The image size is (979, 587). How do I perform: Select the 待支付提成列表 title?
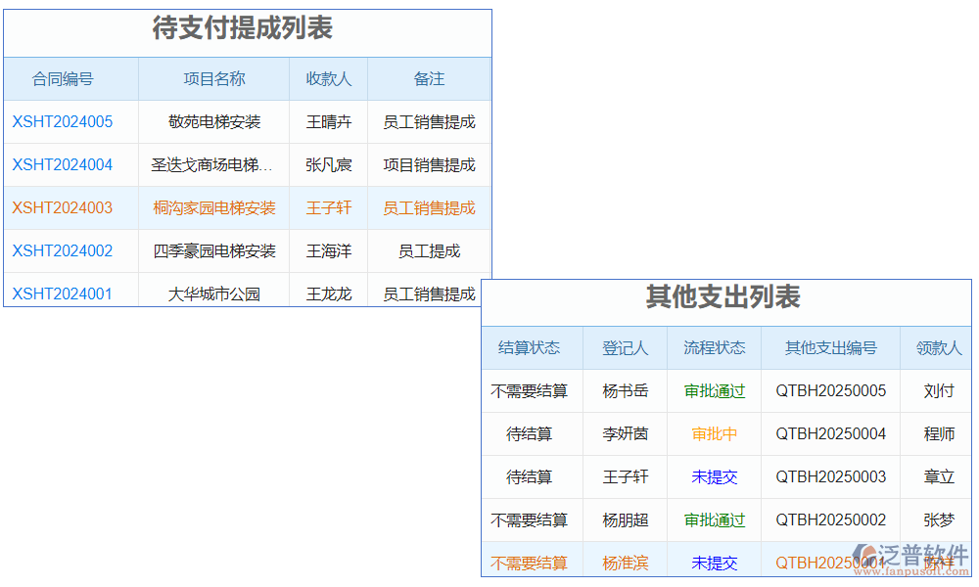point(245,29)
